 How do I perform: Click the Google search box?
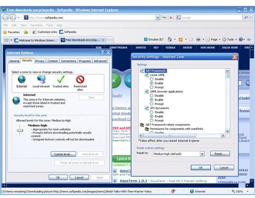click(210, 17)
